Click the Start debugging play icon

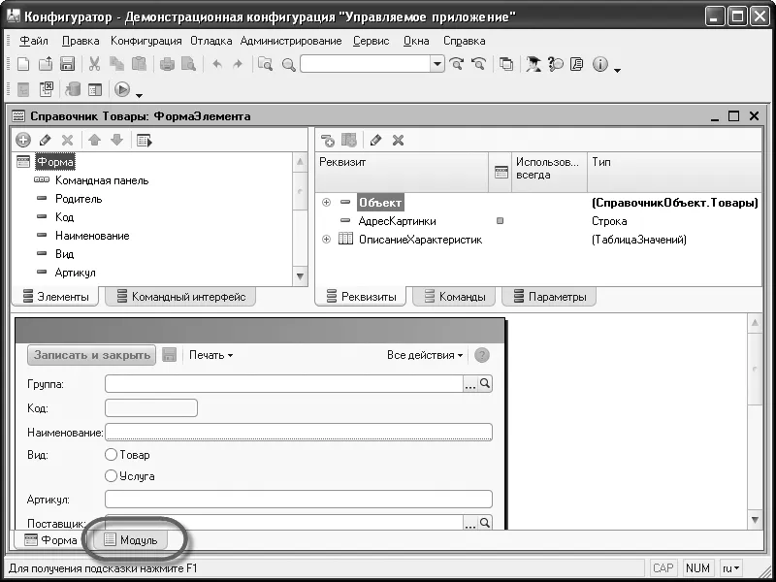pyautogui.click(x=122, y=89)
